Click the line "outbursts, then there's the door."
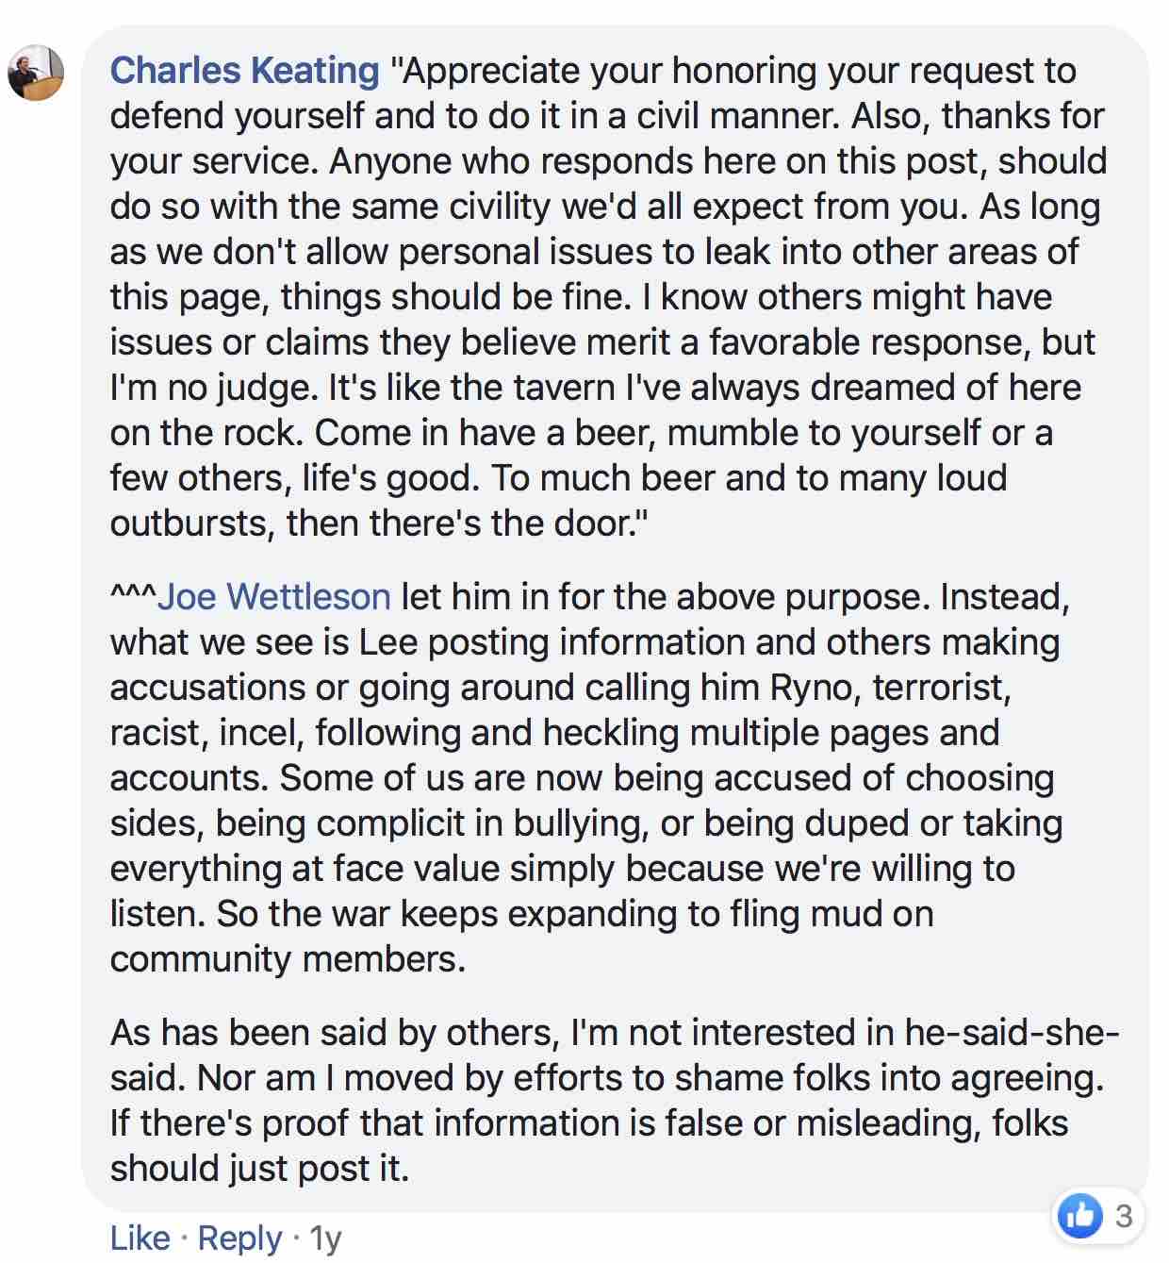Viewport: 1169px width, 1263px height. pyautogui.click(x=379, y=523)
